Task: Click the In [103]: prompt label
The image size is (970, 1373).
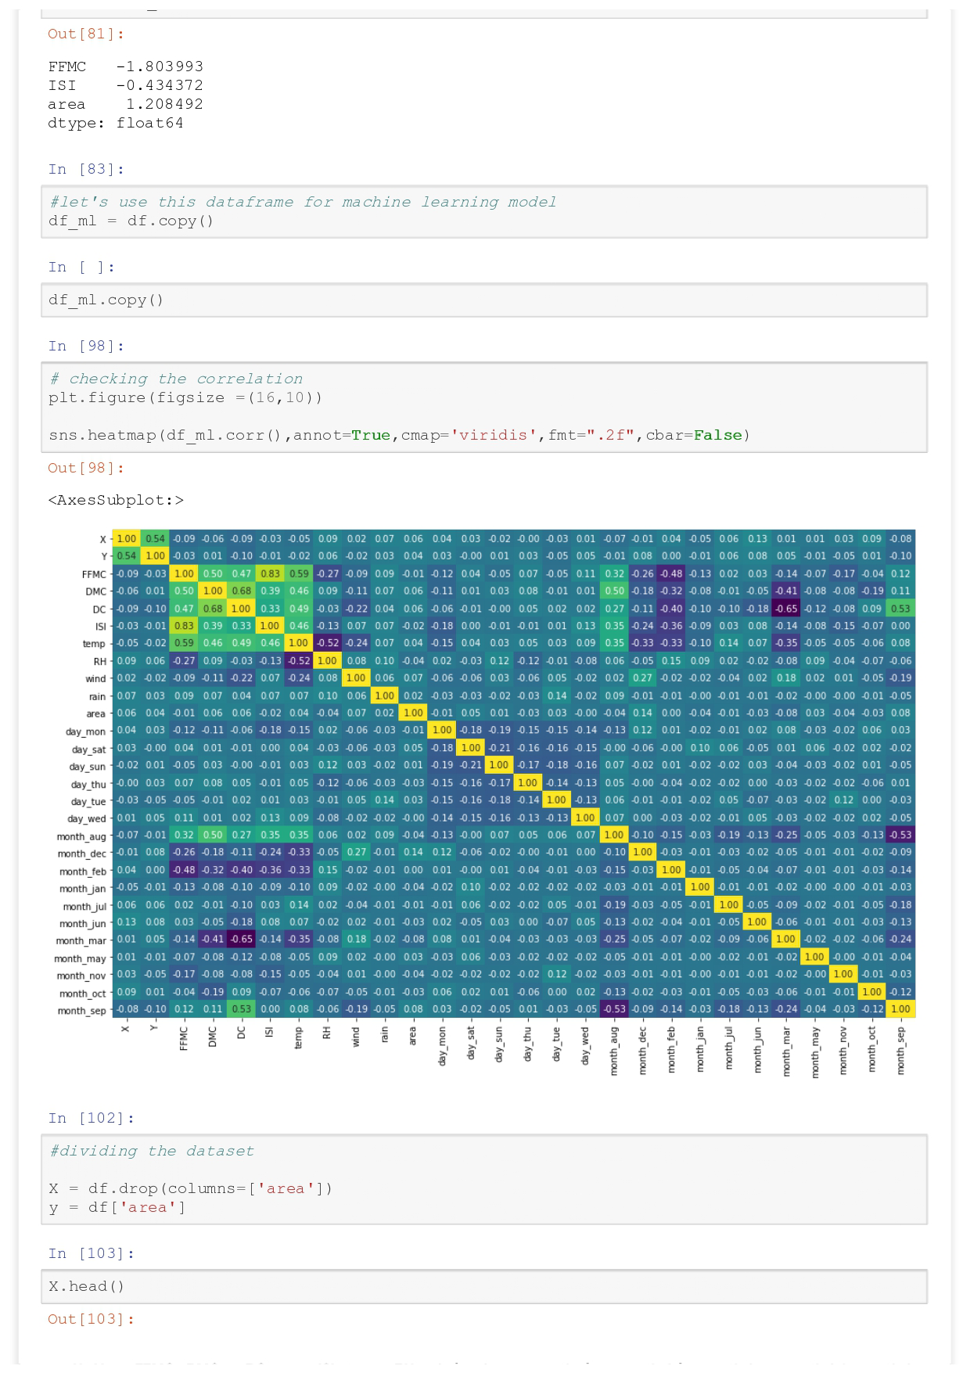Action: (91, 1253)
